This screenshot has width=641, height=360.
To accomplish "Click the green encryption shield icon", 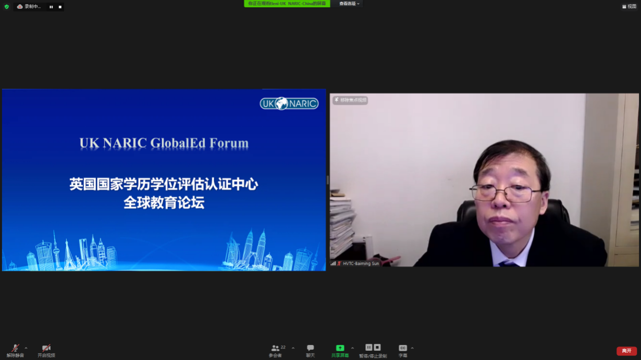I will (x=7, y=7).
